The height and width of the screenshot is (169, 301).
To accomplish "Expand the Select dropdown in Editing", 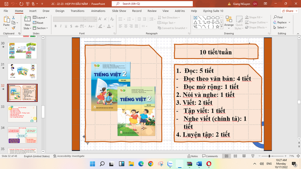I will coord(281,27).
